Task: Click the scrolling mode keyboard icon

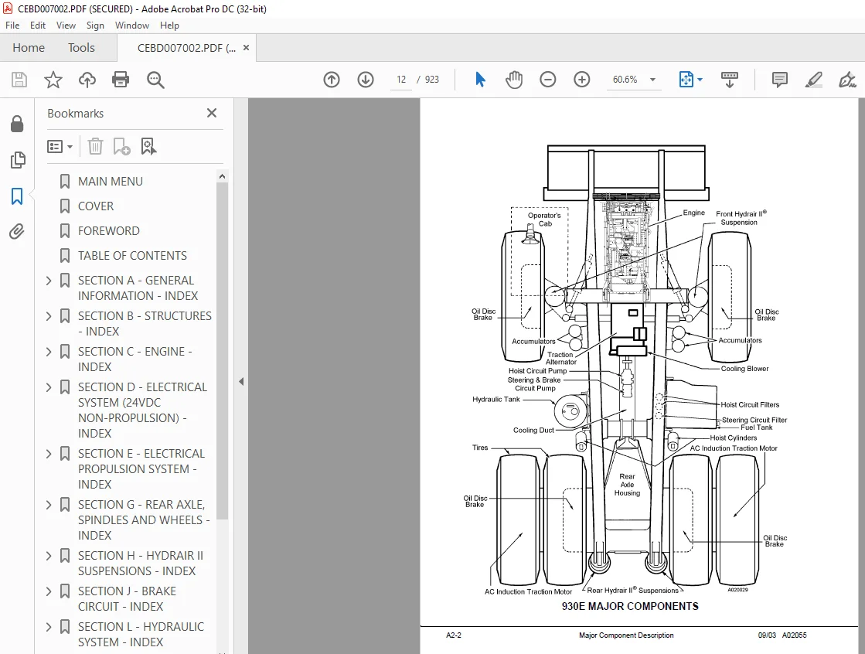Action: click(x=729, y=80)
